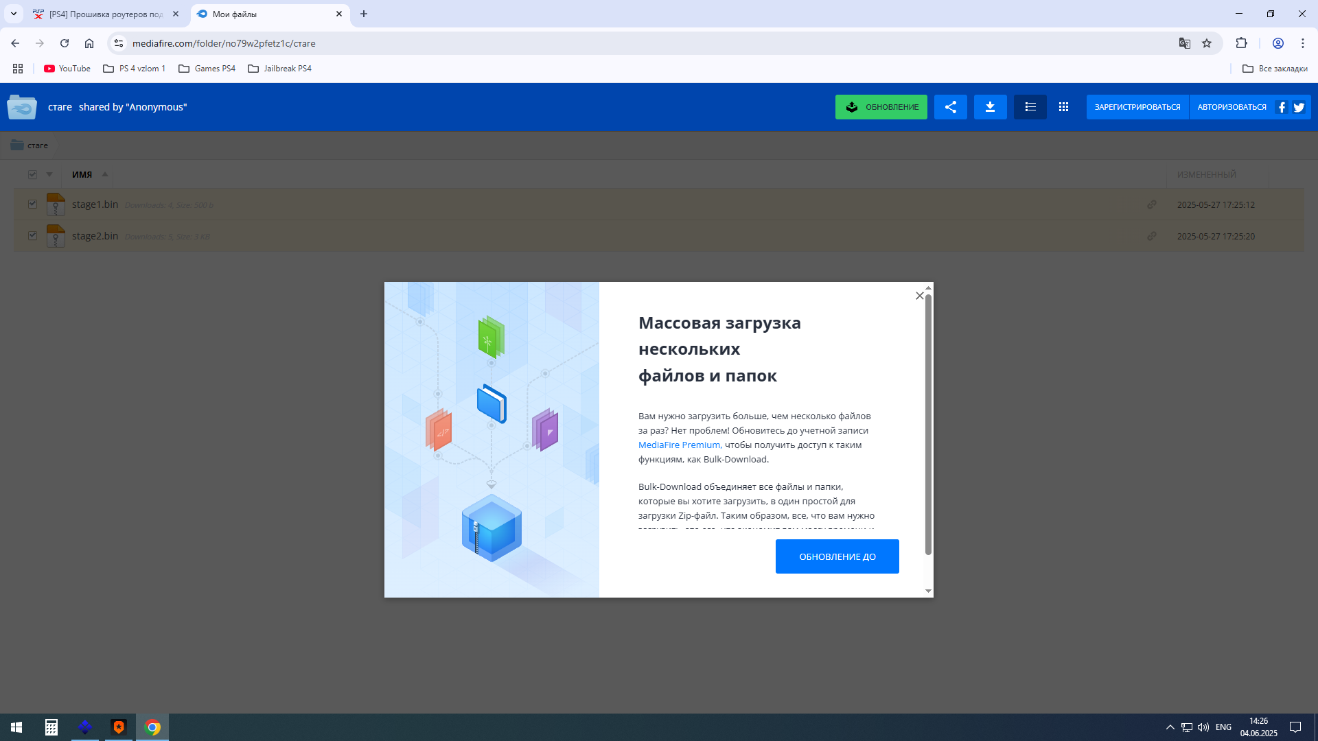The height and width of the screenshot is (741, 1318).
Task: Click the popup scrollbar down arrow
Action: (x=928, y=591)
